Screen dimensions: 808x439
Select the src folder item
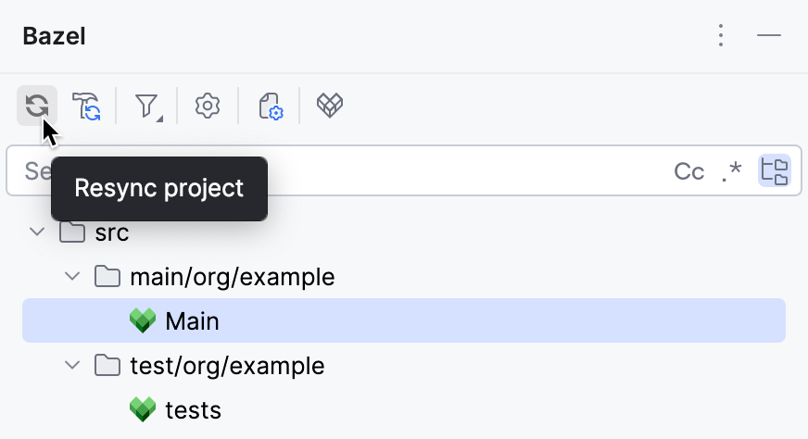point(111,232)
